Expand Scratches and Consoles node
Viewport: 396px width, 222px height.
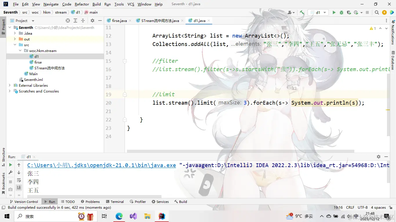point(10,91)
